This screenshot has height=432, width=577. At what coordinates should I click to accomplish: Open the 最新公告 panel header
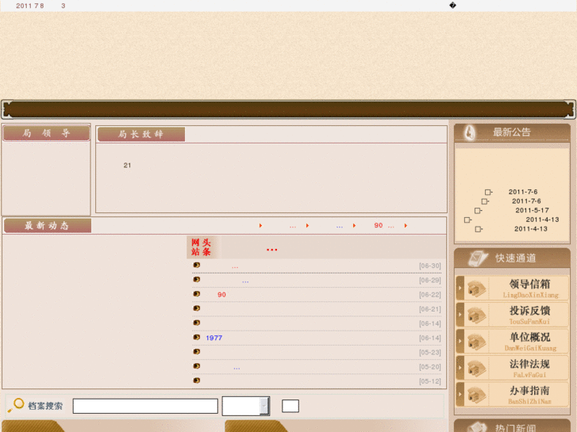pyautogui.click(x=512, y=132)
